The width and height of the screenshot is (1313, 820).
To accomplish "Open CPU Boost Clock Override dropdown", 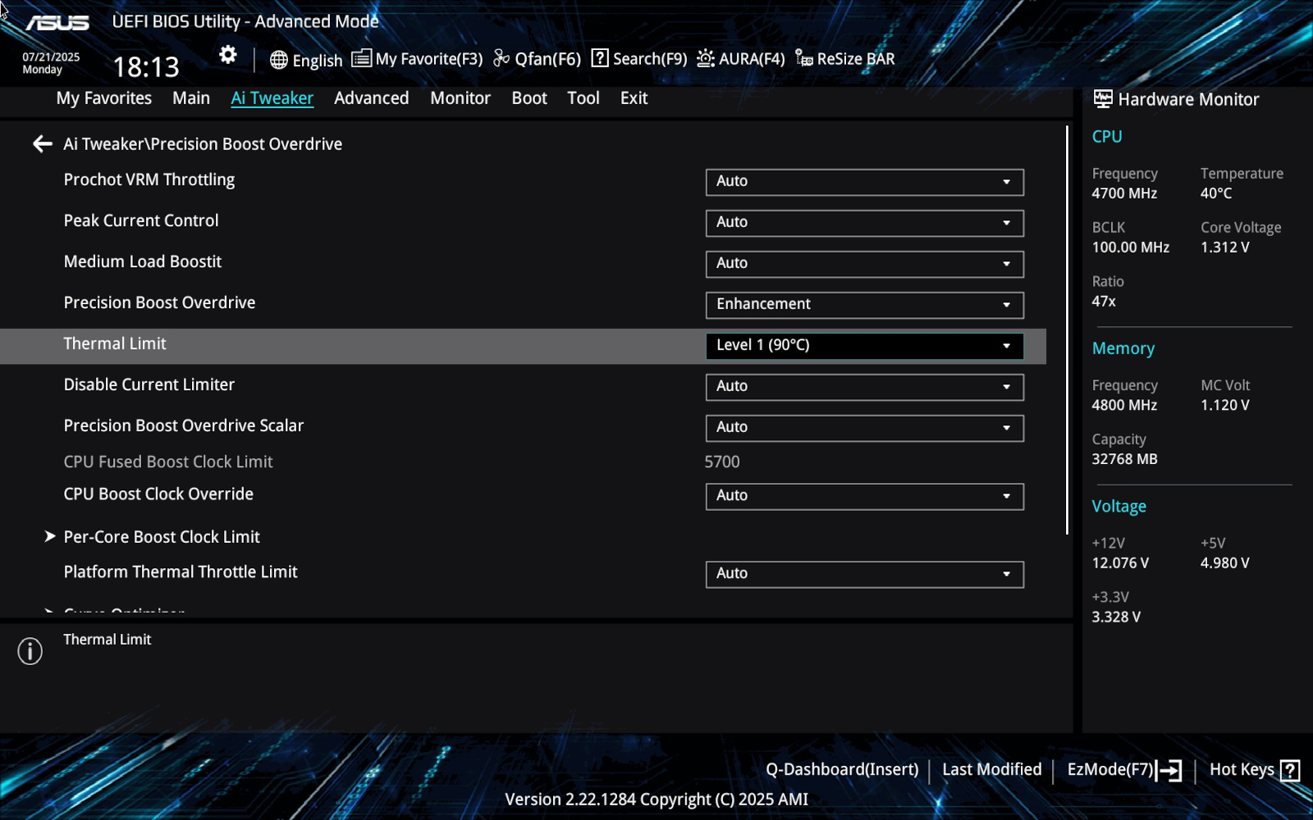I will pos(865,496).
